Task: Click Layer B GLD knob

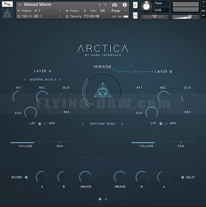Action: pos(187,97)
